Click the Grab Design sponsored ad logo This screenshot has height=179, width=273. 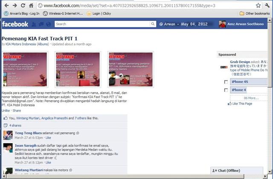[224, 67]
